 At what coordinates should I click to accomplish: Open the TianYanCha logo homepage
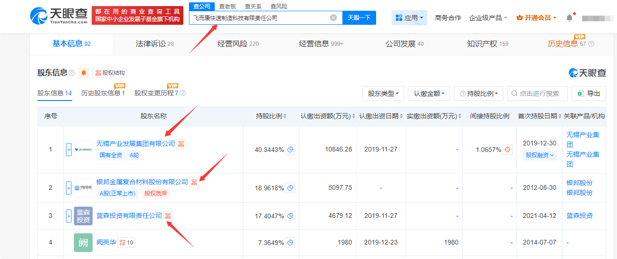click(x=58, y=16)
